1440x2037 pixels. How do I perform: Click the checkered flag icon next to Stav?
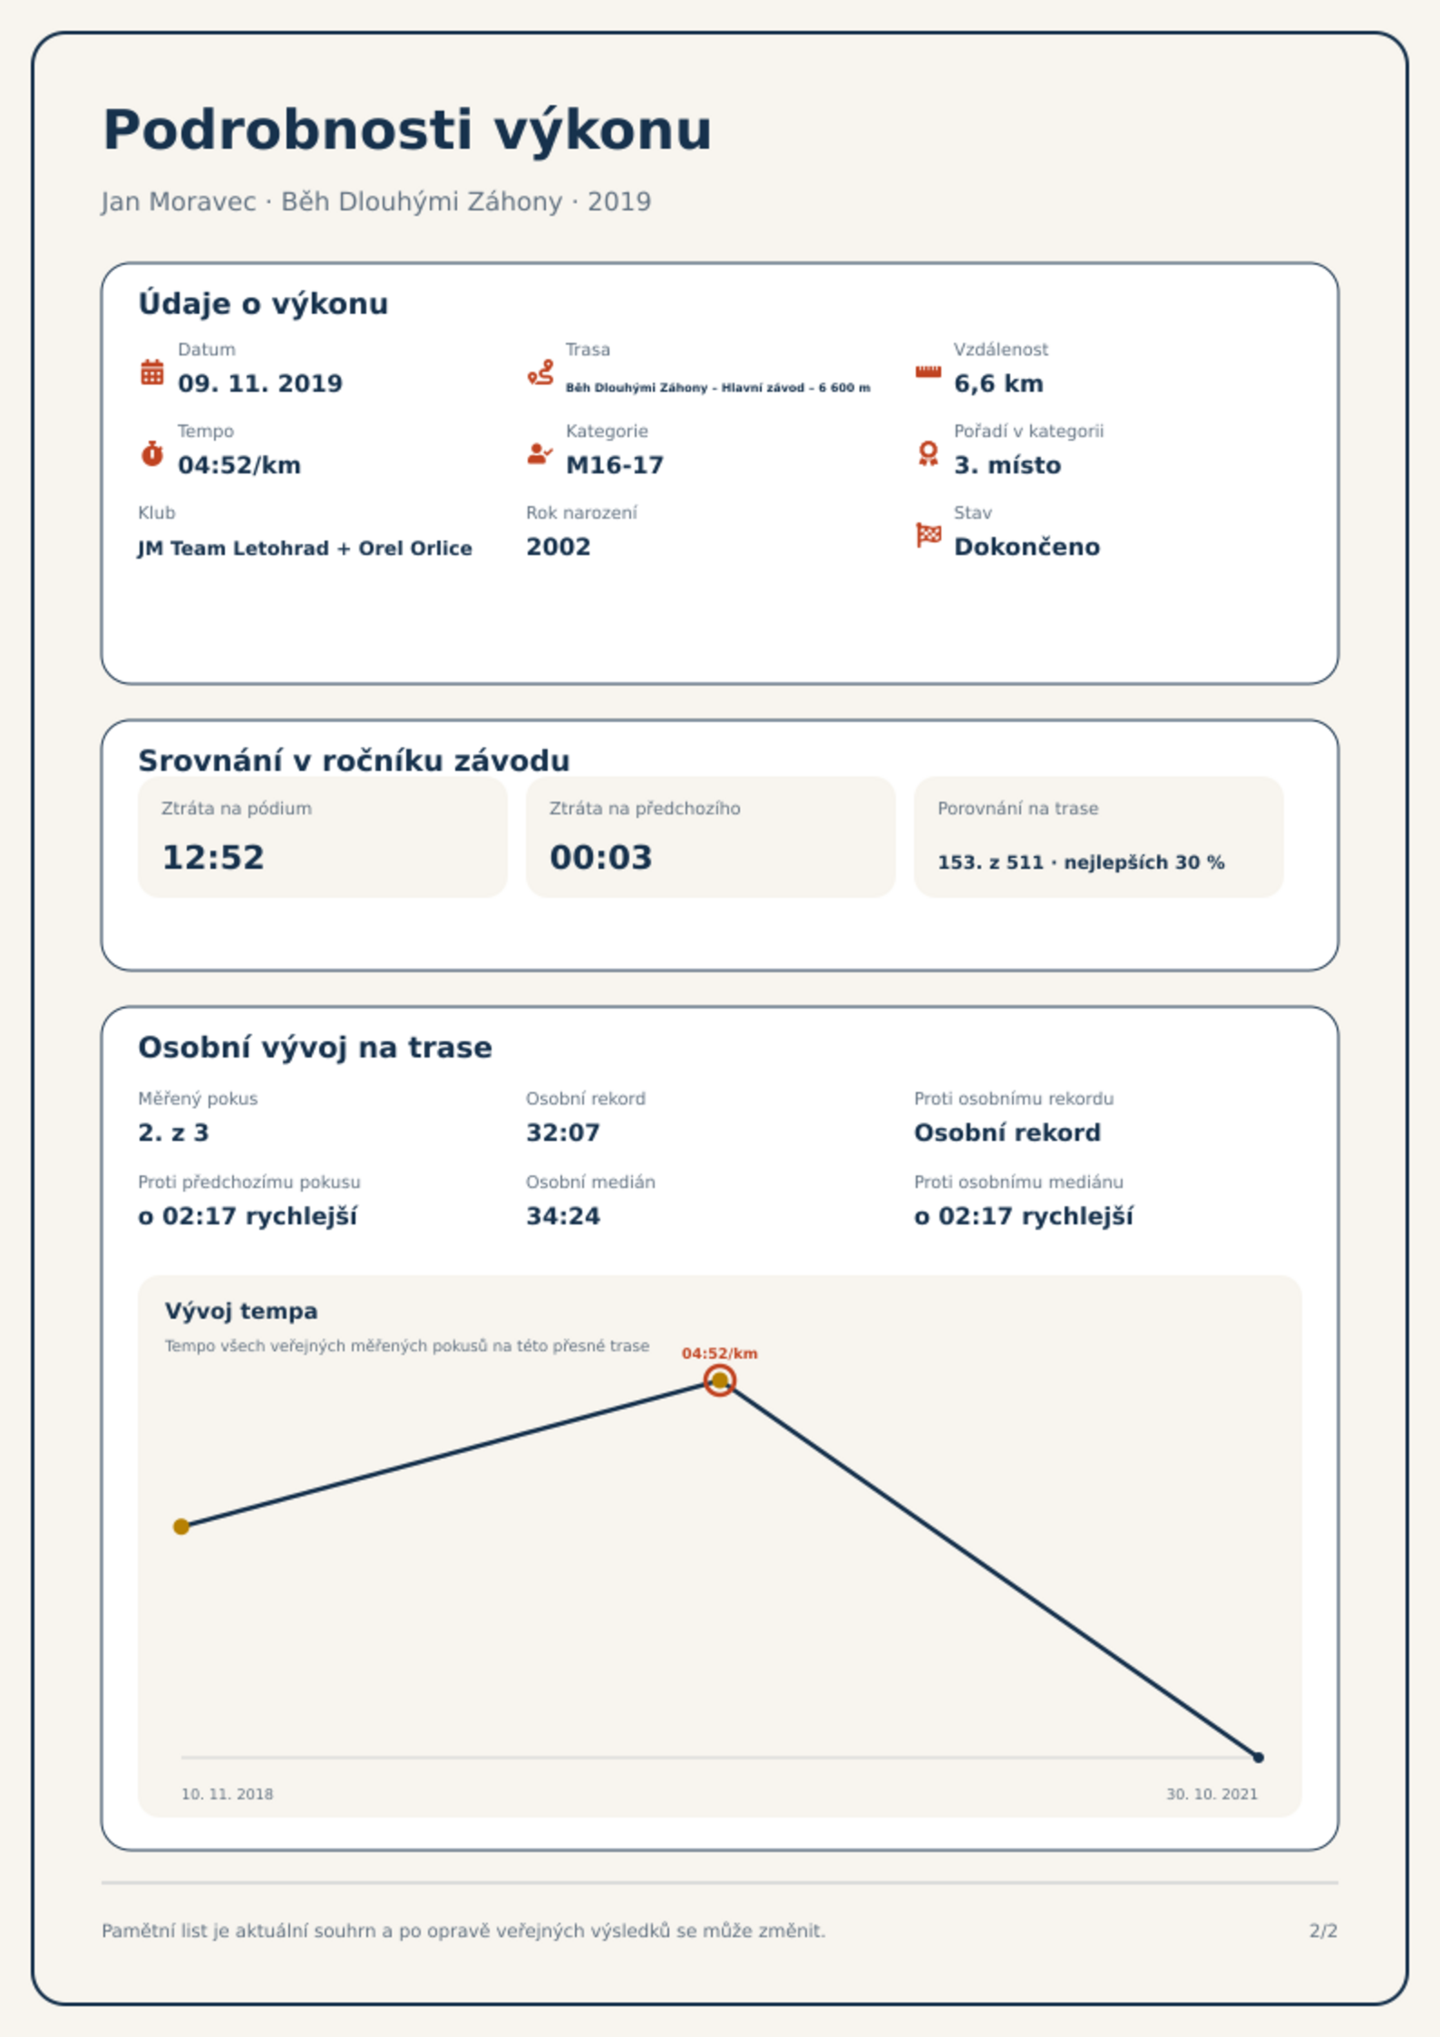[x=929, y=535]
